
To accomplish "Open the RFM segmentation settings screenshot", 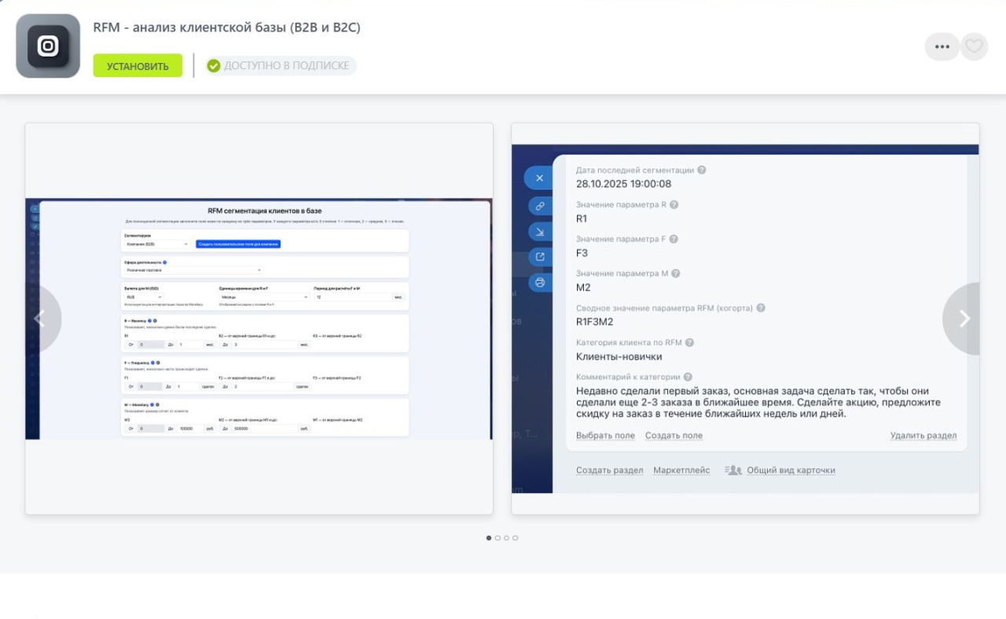I will tap(259, 319).
